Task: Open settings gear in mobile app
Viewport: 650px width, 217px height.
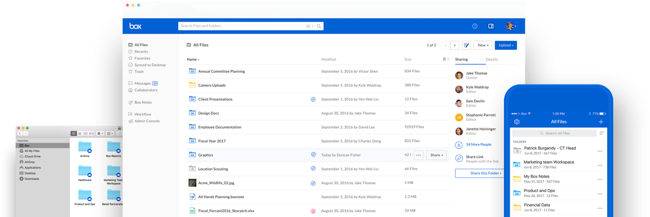Action: 517,122
